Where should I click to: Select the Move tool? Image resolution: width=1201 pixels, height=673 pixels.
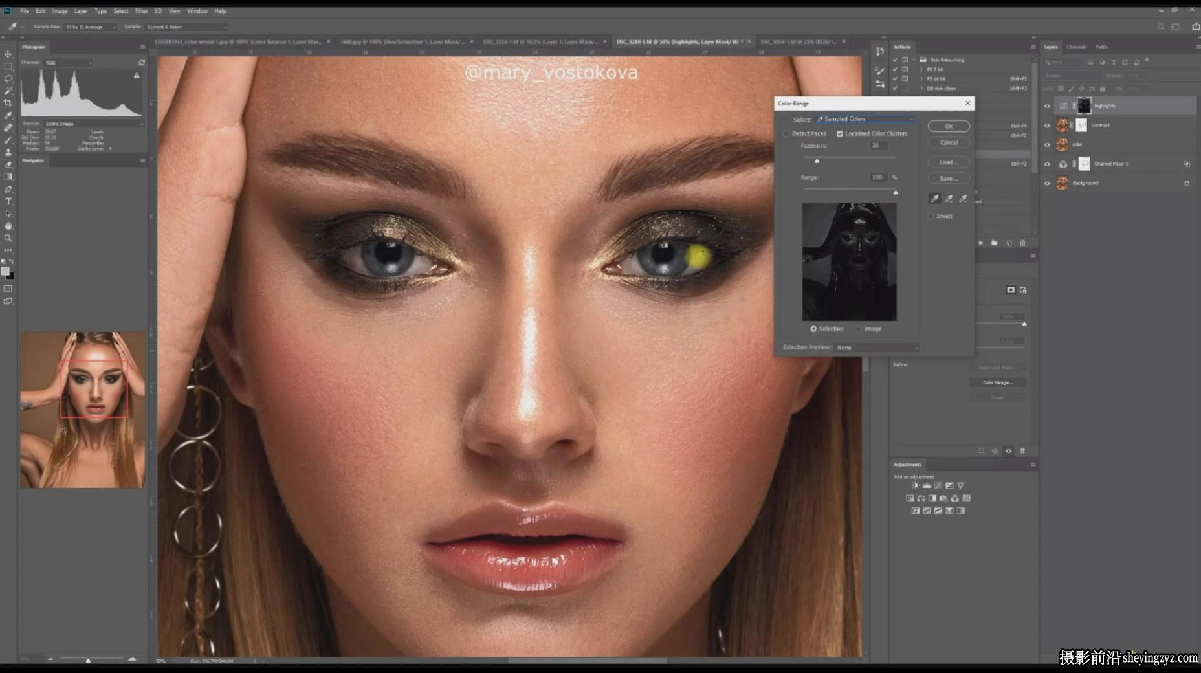click(x=8, y=54)
